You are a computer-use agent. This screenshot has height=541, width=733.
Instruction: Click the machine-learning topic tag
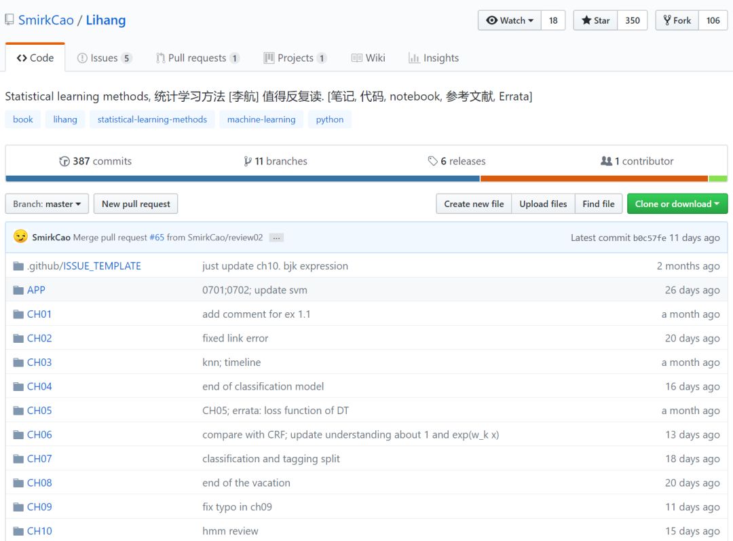tap(261, 119)
